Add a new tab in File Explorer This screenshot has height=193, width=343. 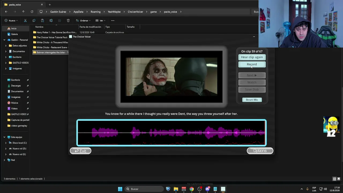[50, 5]
